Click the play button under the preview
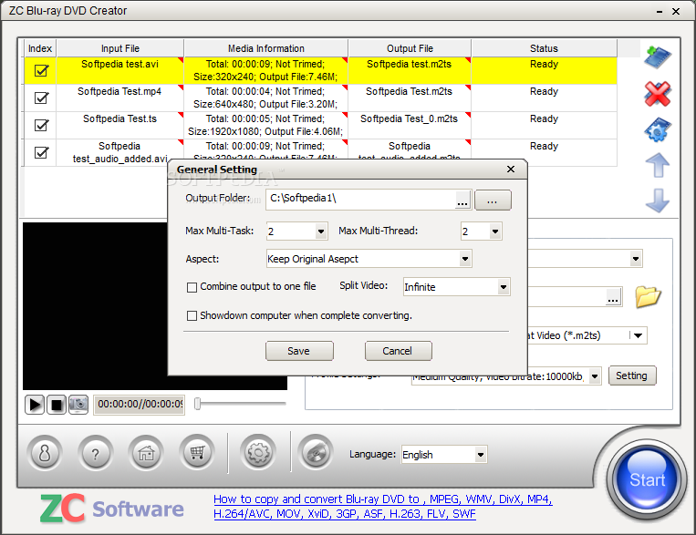 35,405
